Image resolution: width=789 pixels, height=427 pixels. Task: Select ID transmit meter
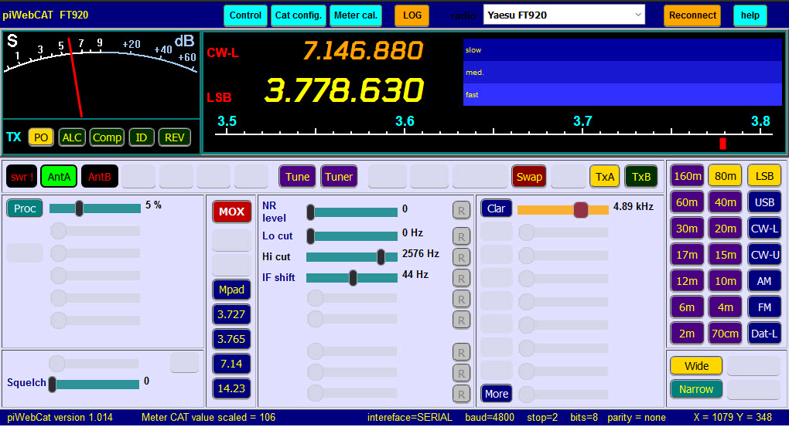[142, 137]
